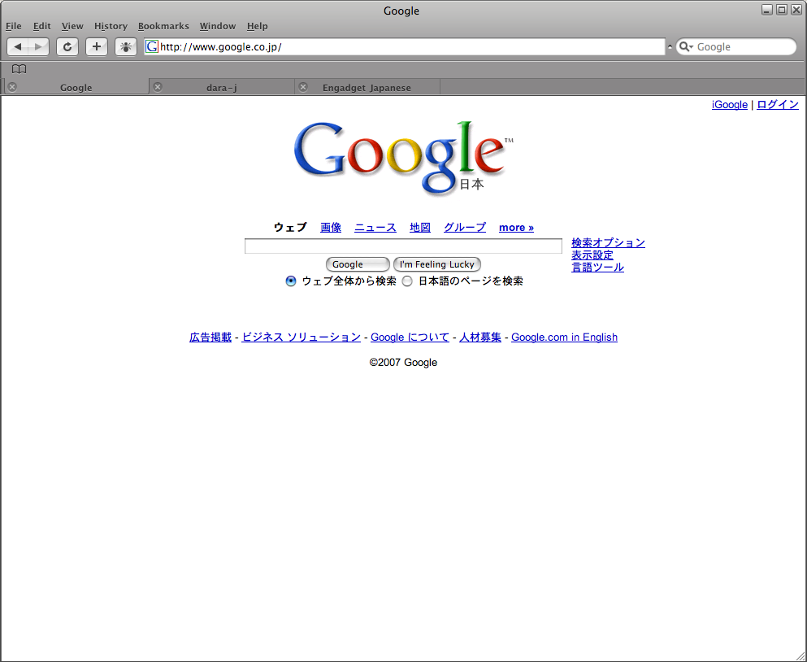Switch to the dara-j tab
Image resolution: width=807 pixels, height=662 pixels.
(x=222, y=87)
